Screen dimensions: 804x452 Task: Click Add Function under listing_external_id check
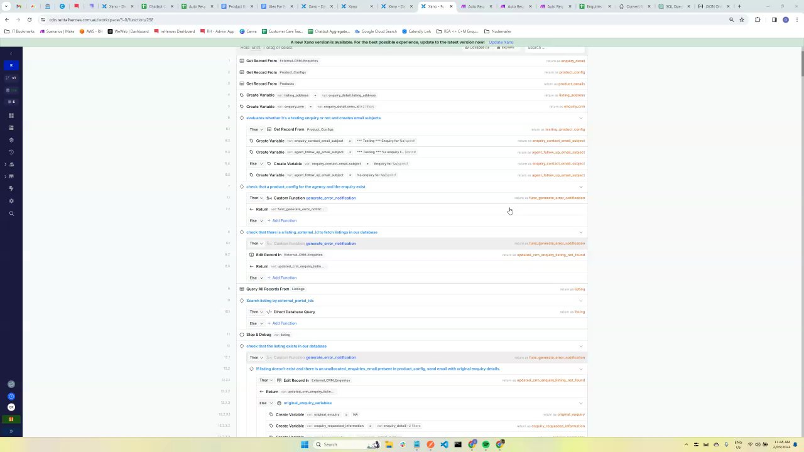(282, 277)
